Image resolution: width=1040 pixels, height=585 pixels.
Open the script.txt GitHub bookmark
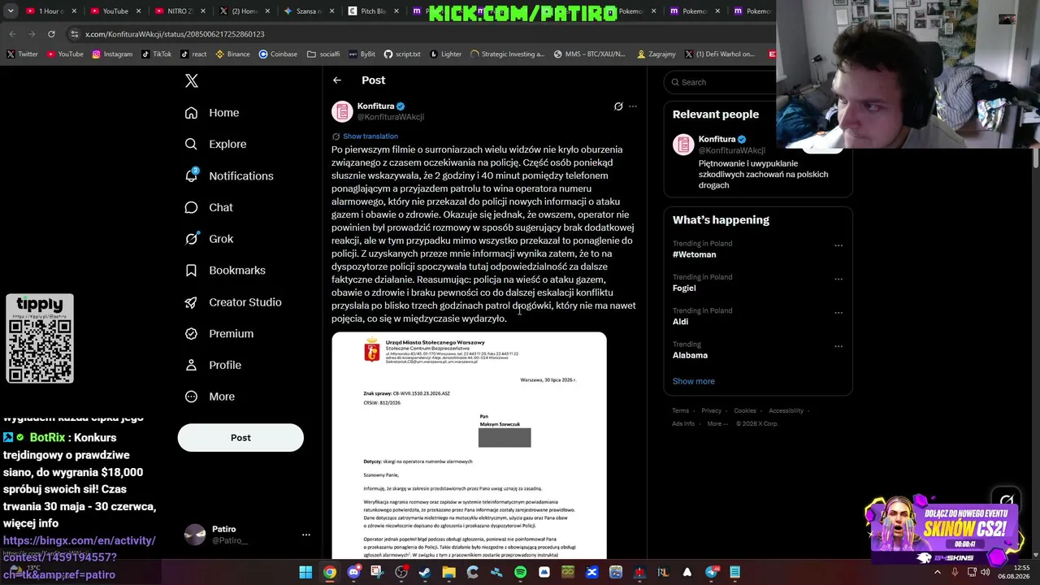pos(402,54)
